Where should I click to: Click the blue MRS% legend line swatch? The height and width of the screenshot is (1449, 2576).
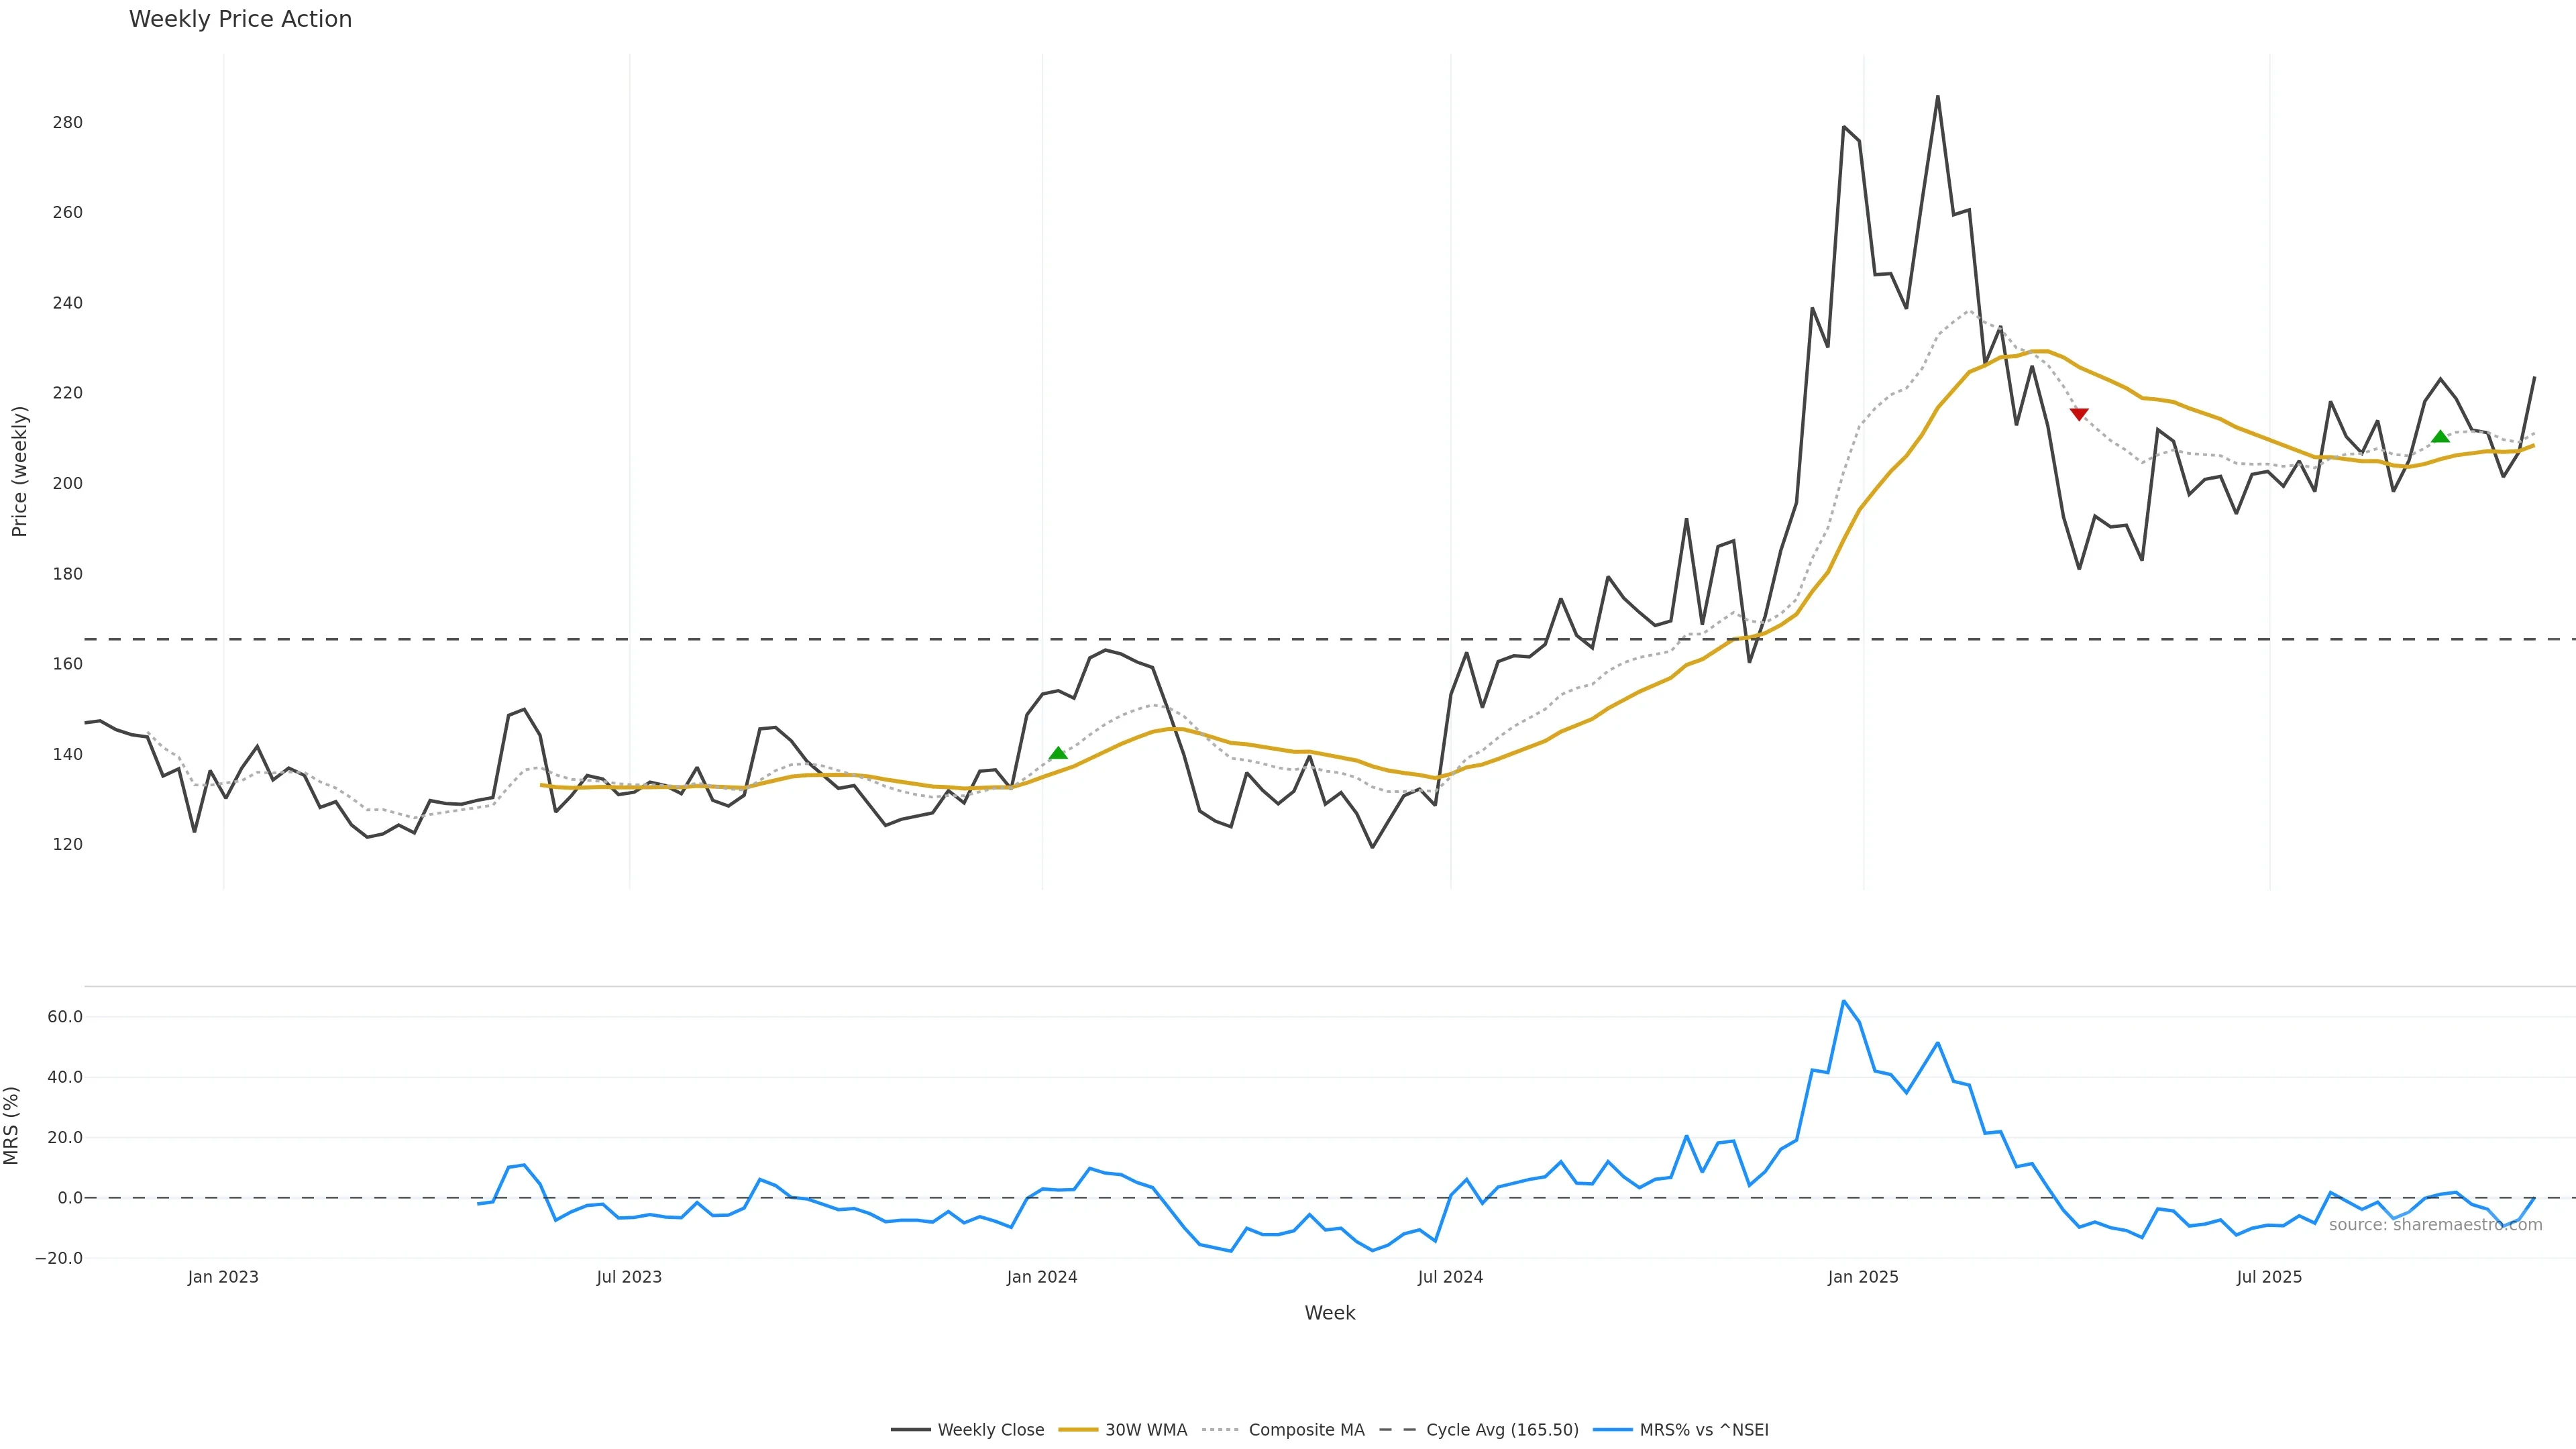1612,1430
